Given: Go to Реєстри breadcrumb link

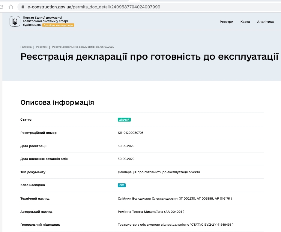Looking at the screenshot, I should (42, 47).
